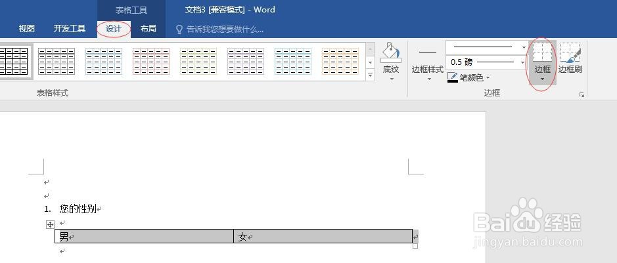Open the 边框 group dialog launcher
This screenshot has width=617, height=263.
coord(582,94)
